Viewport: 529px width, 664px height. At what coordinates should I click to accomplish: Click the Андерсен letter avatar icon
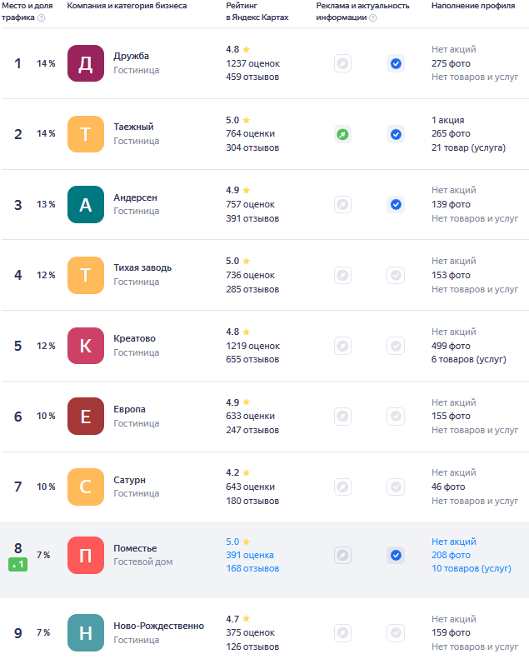click(85, 204)
